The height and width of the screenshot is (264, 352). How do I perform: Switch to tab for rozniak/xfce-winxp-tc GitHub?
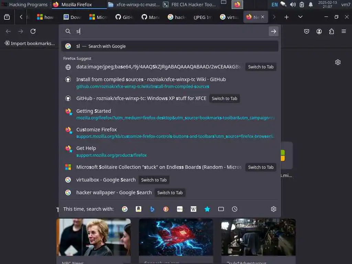click(224, 99)
